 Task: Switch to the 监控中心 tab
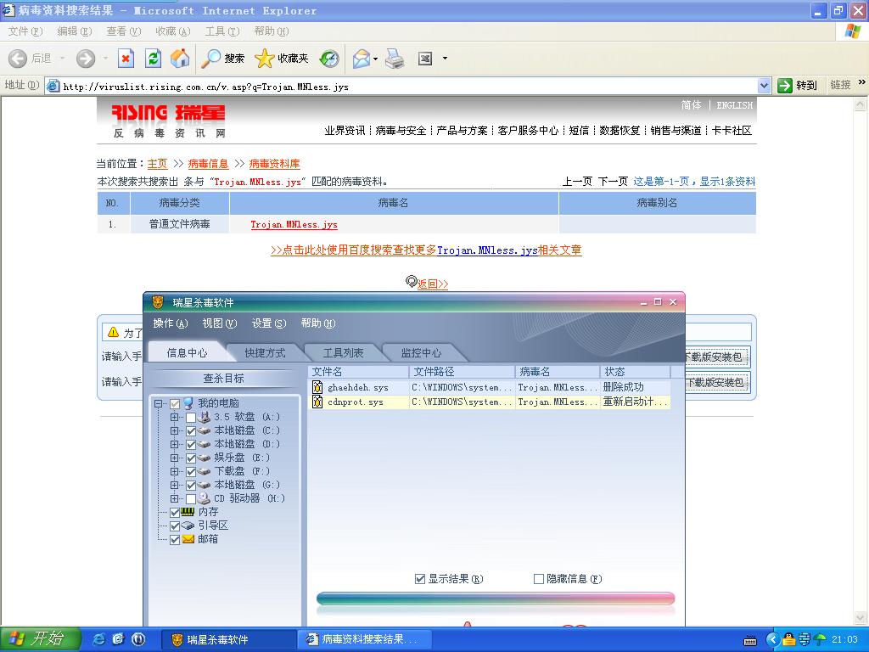pos(421,352)
